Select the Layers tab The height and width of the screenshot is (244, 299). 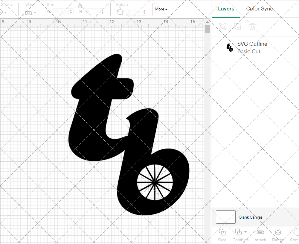click(226, 9)
